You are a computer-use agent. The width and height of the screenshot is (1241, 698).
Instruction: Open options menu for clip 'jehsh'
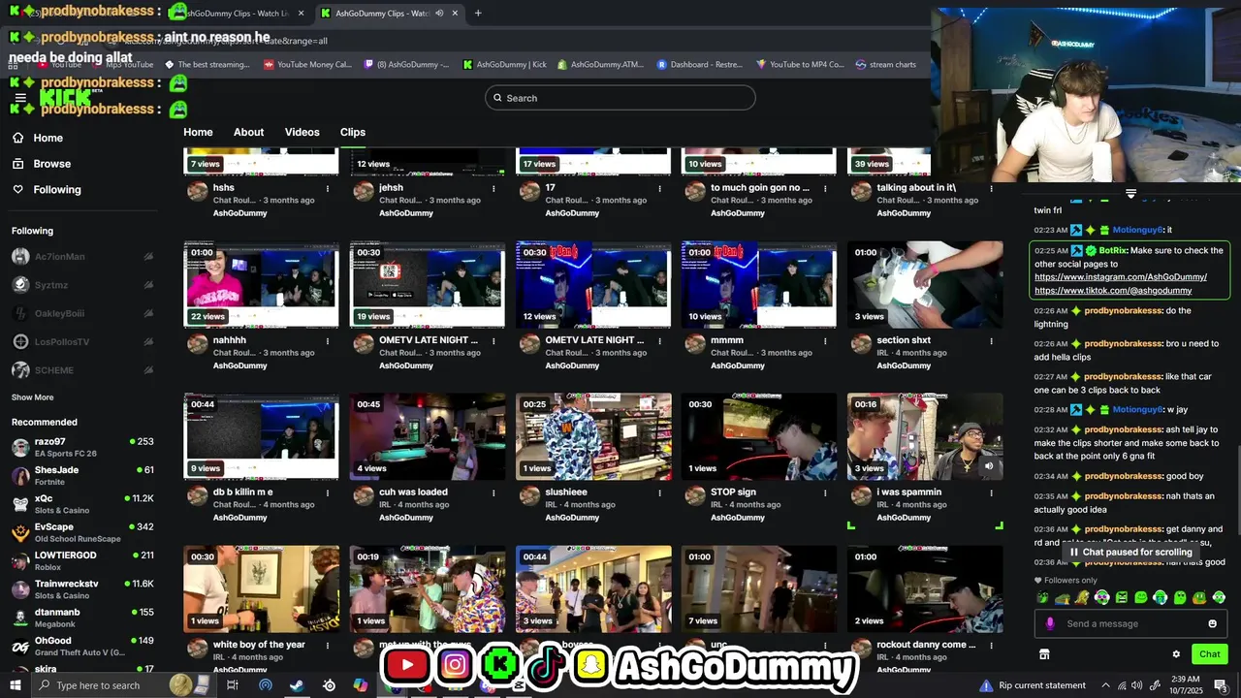pyautogui.click(x=493, y=189)
